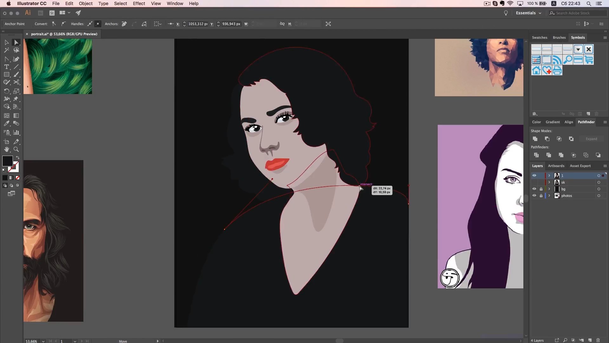609x343 pixels.
Task: Select the Home symbol in Symbols panel
Action: pyautogui.click(x=536, y=71)
